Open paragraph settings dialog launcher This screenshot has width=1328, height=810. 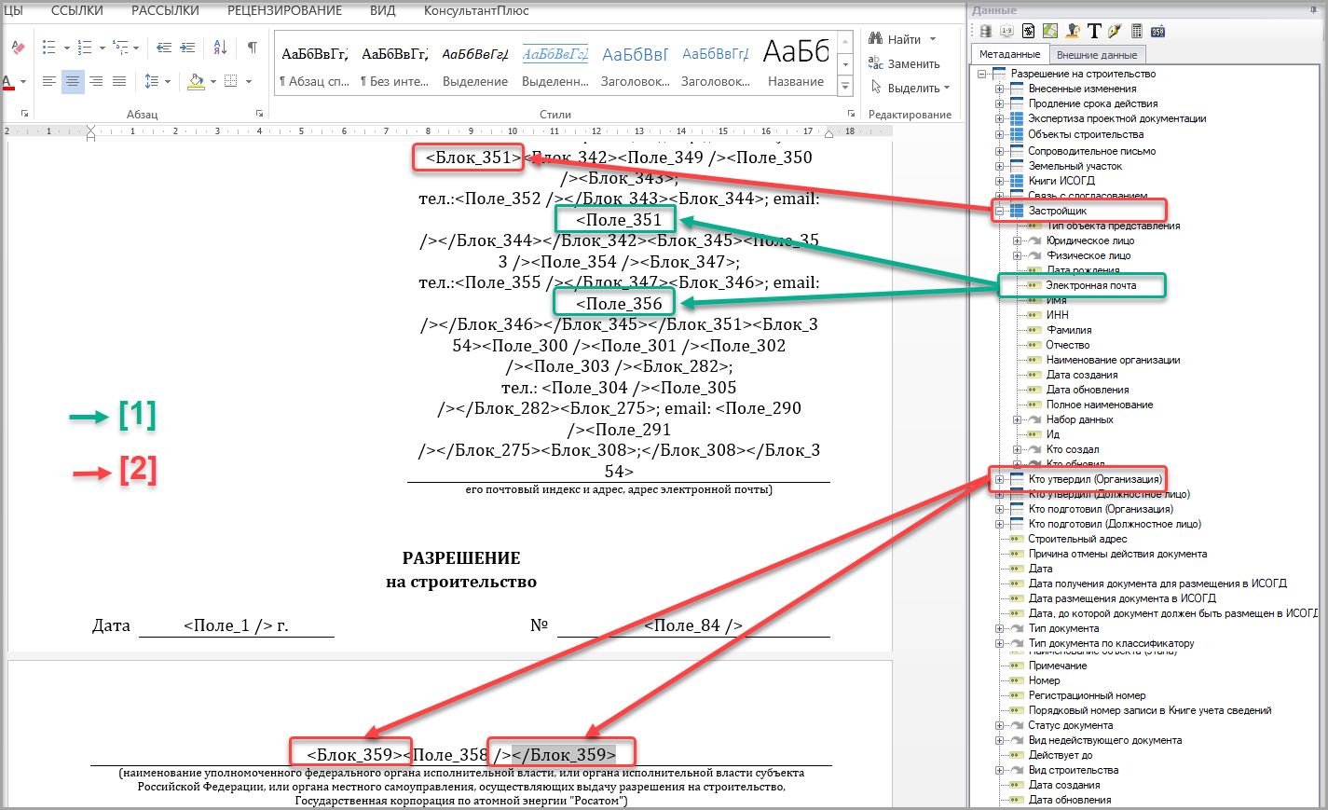(259, 114)
